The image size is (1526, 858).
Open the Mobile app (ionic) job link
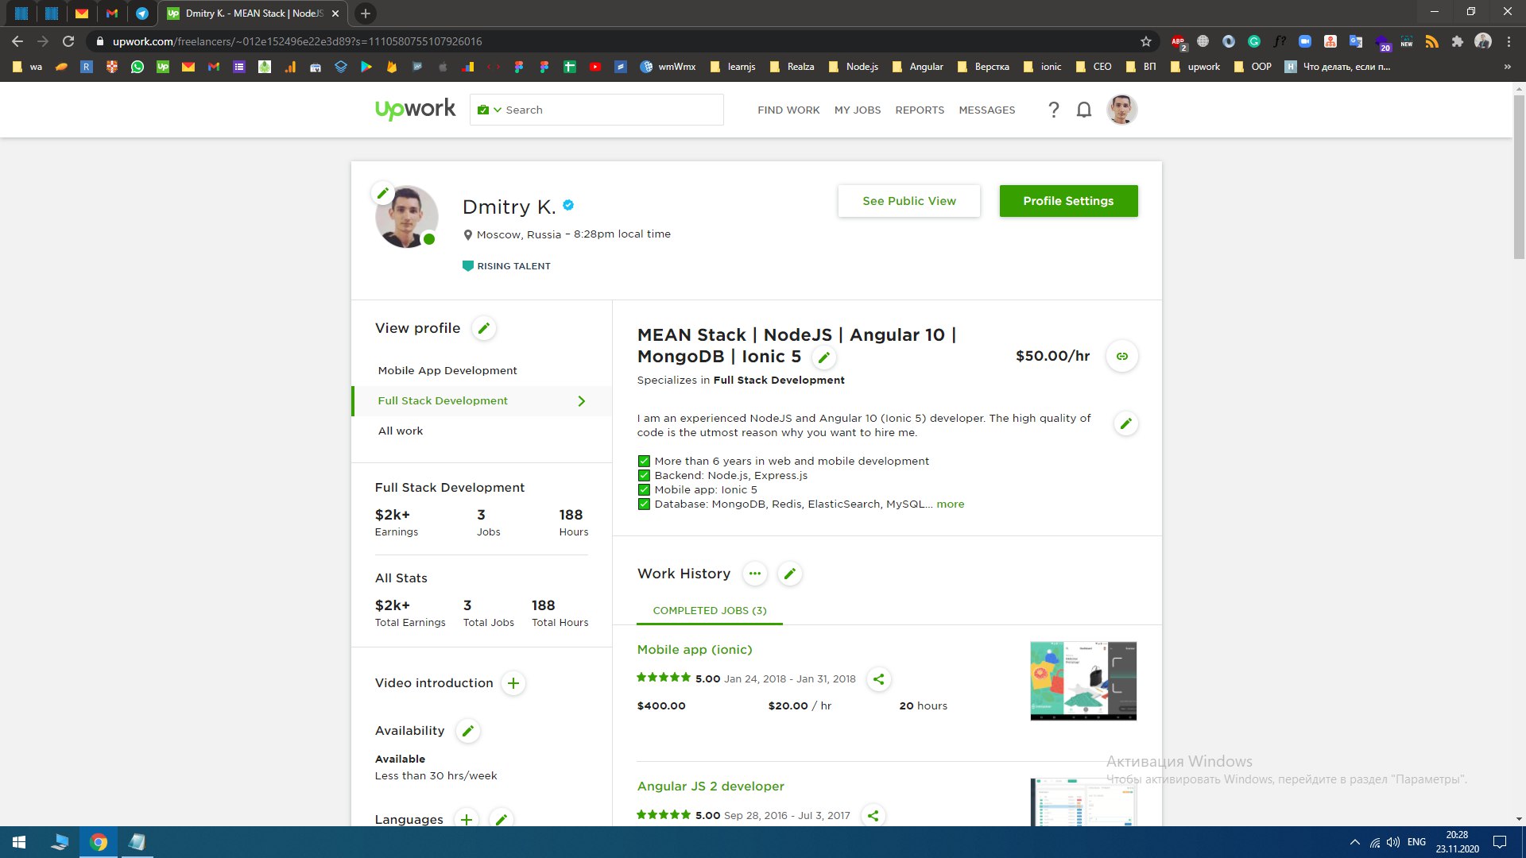click(695, 650)
